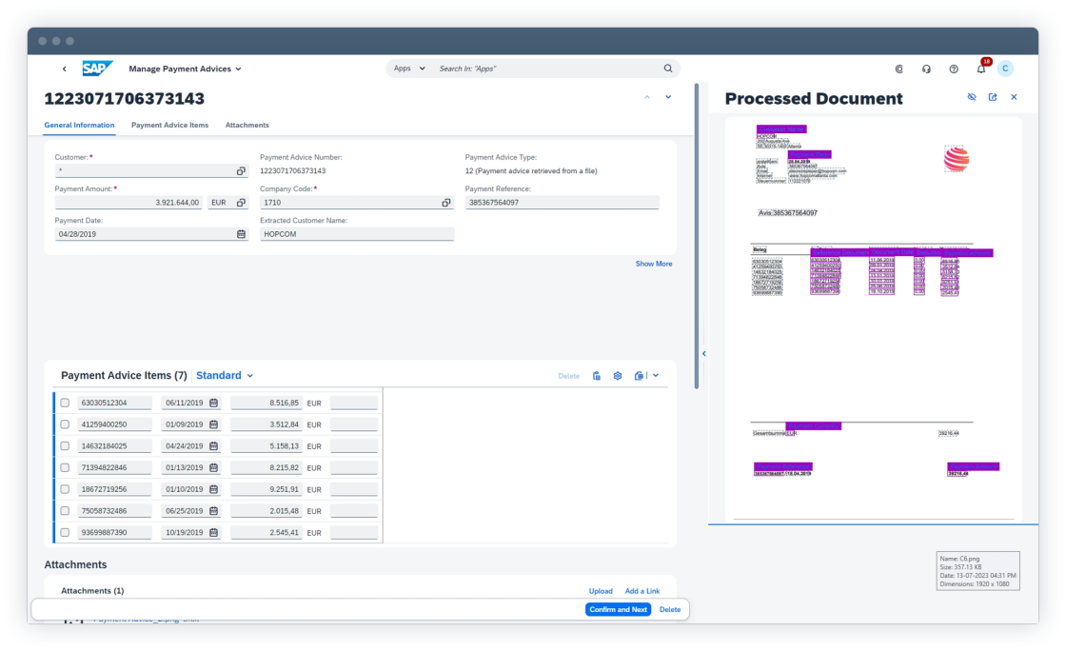Close the Processed Document panel
Screen dimensions: 1066x651
[x=1014, y=97]
